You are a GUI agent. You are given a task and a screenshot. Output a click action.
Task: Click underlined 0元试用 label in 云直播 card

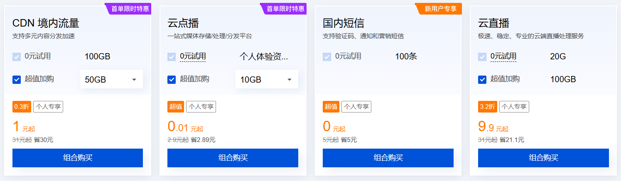click(x=503, y=56)
